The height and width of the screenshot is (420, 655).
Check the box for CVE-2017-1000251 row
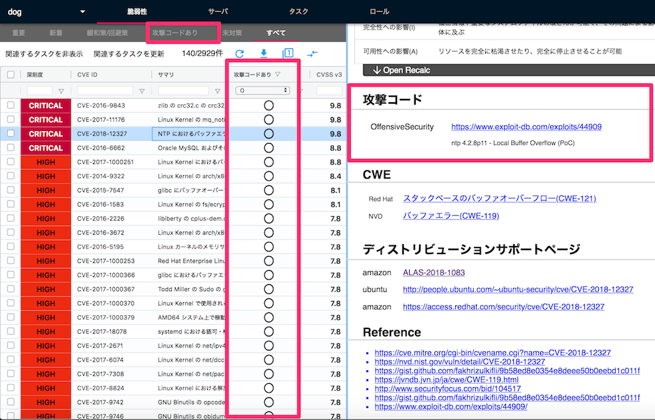pos(11,161)
